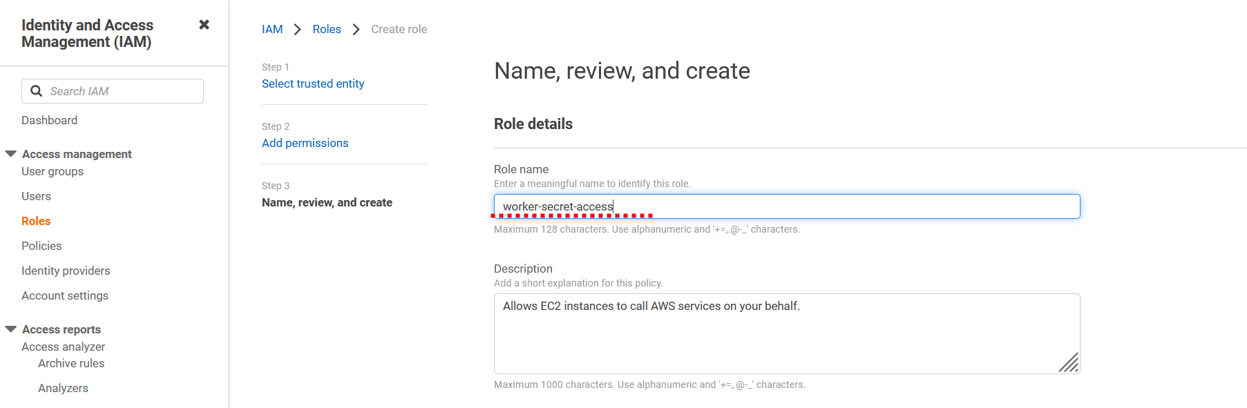Collapse the Access management section
This screenshot has width=1247, height=408.
coord(11,154)
